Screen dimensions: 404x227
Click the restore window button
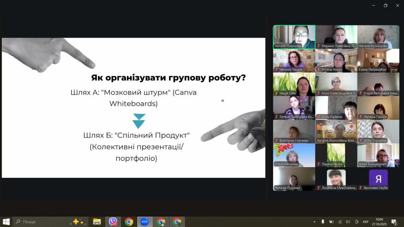click(385, 6)
